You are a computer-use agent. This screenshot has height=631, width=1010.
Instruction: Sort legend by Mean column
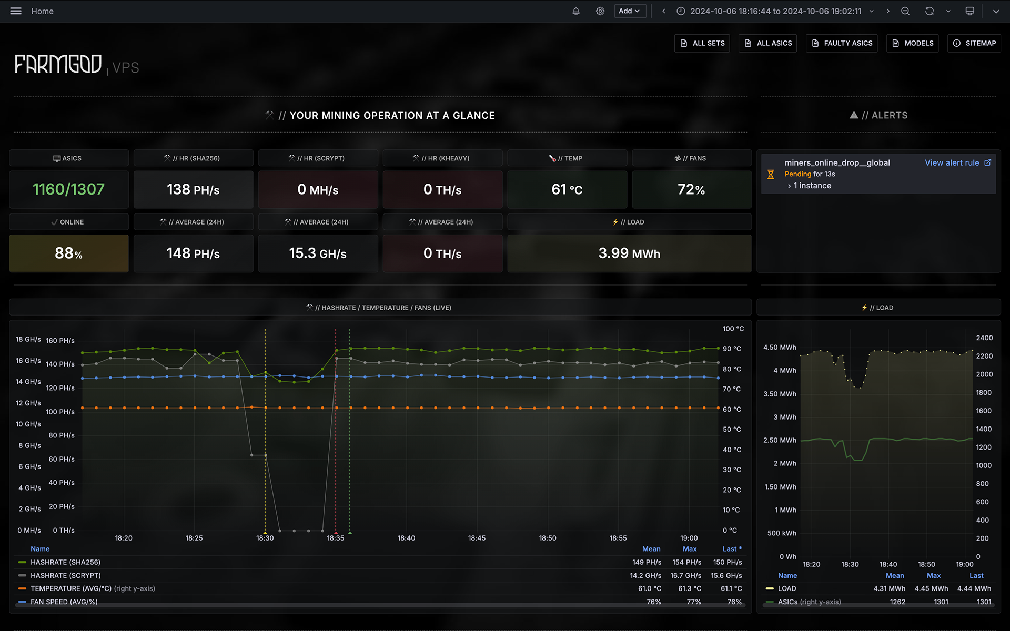tap(651, 549)
